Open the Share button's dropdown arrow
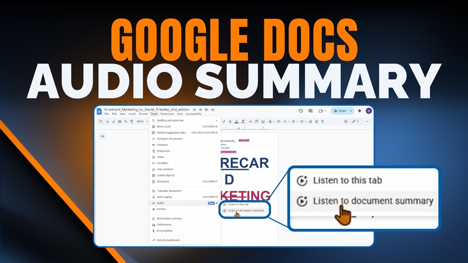Screen dimensions: 468x263 click(x=351, y=111)
